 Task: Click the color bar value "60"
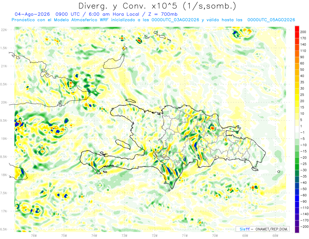(x=303, y=63)
